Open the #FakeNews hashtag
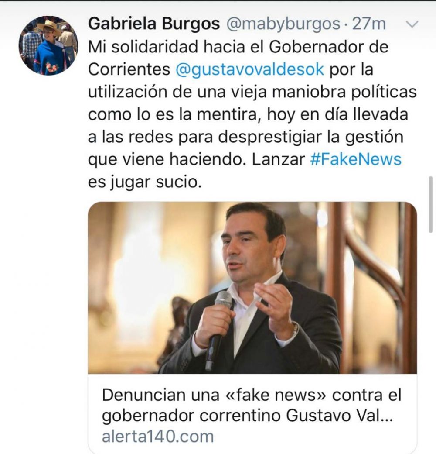Viewport: 436px width, 454px height. point(356,159)
